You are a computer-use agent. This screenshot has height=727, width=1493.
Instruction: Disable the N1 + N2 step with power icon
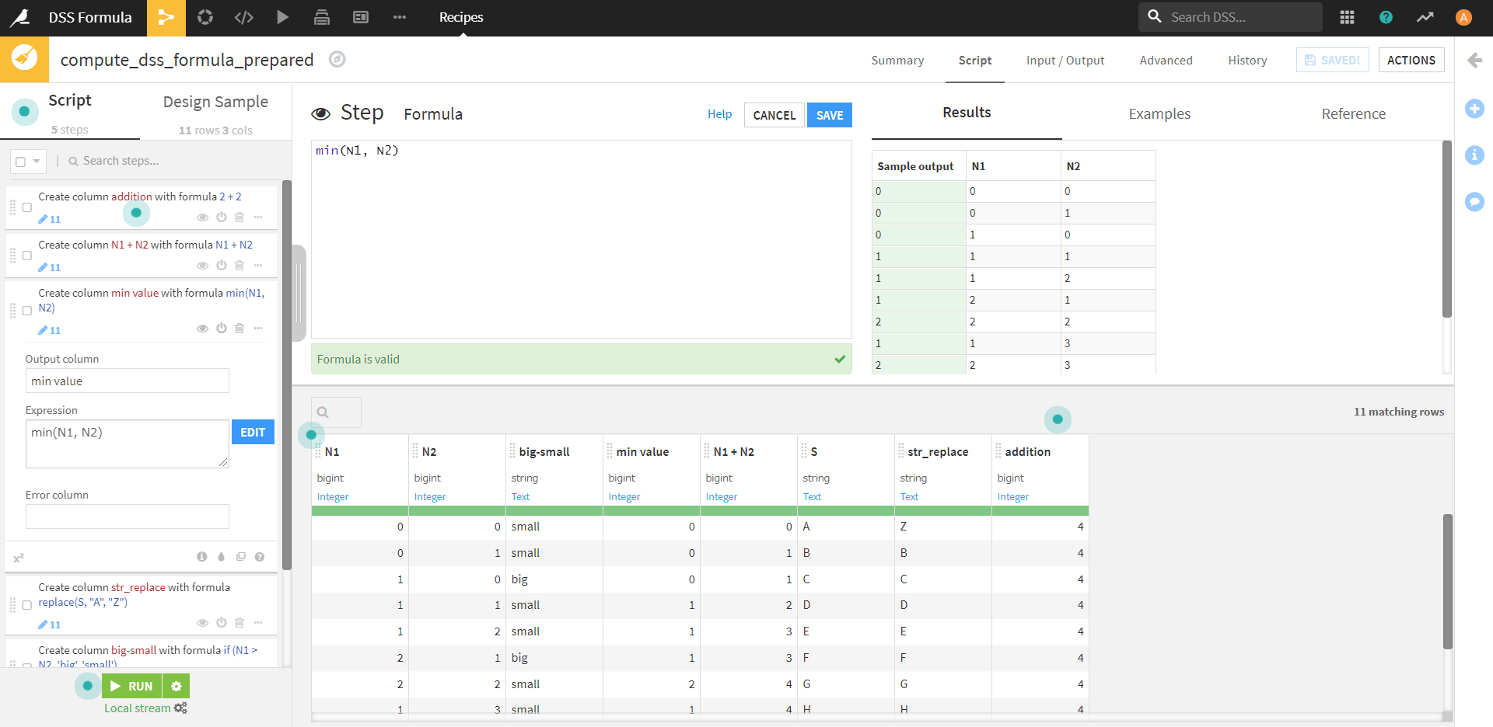pos(222,265)
